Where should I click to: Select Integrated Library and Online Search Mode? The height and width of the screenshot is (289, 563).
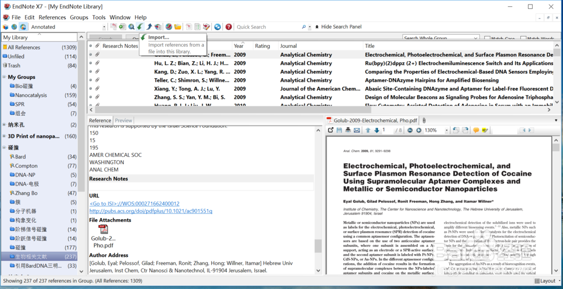[23, 27]
